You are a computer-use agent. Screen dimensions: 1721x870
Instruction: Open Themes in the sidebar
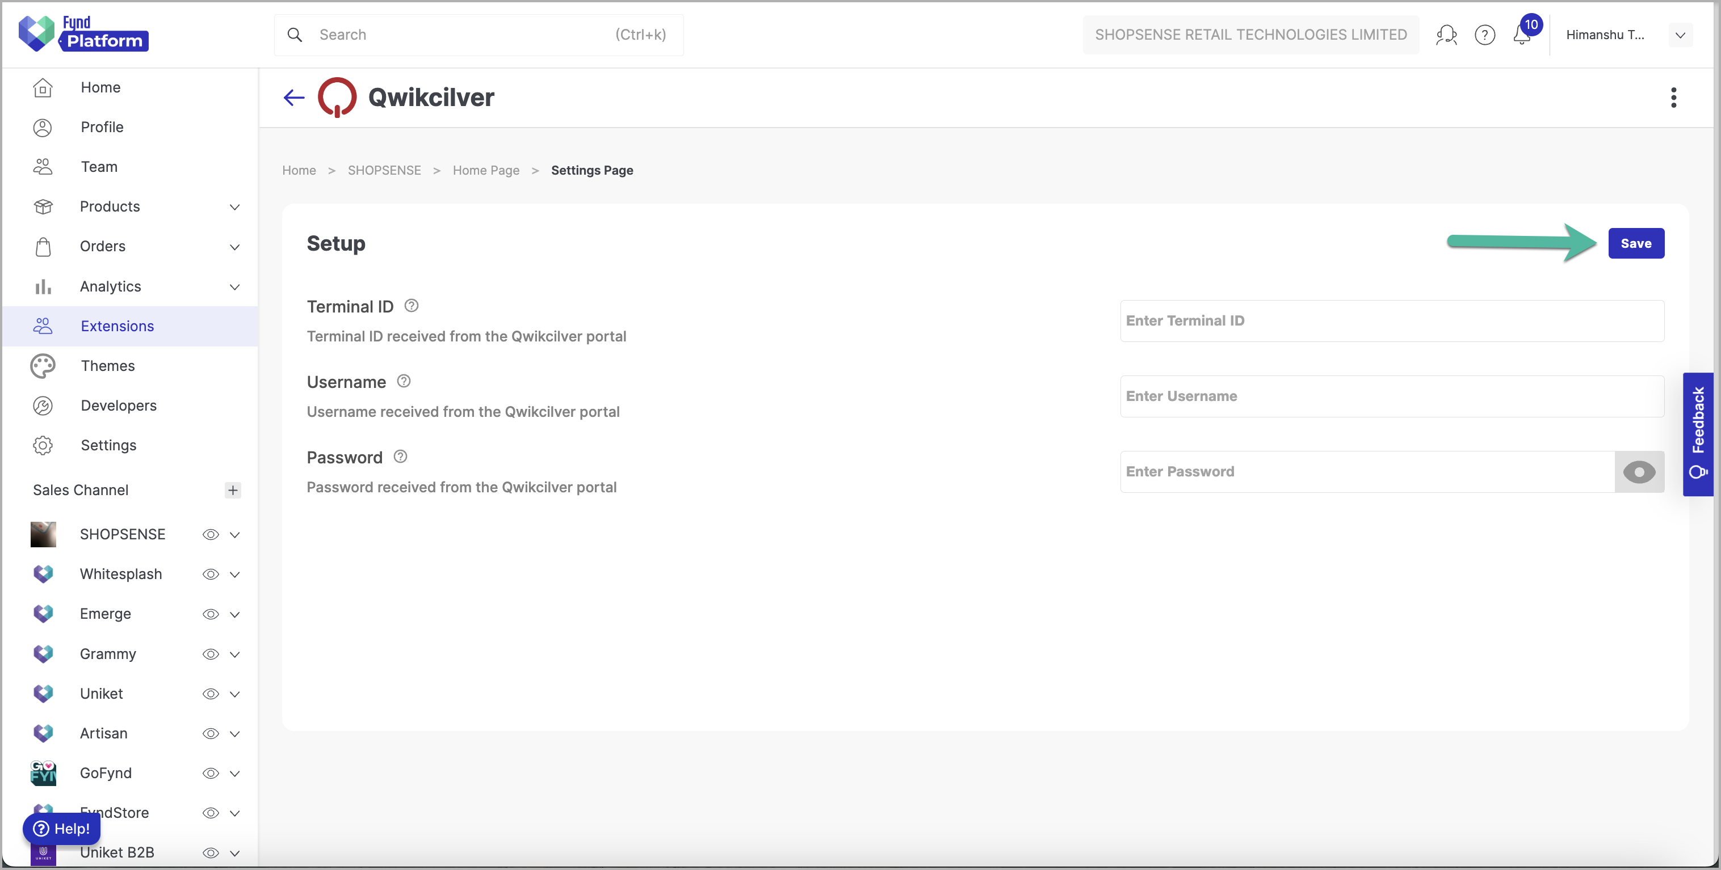pyautogui.click(x=131, y=366)
